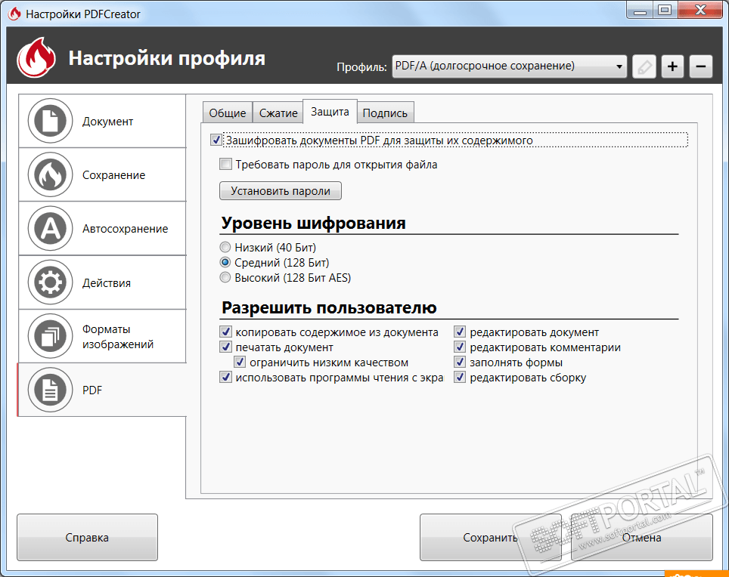Click the rename profile pencil icon
The image size is (729, 577).
pyautogui.click(x=644, y=67)
